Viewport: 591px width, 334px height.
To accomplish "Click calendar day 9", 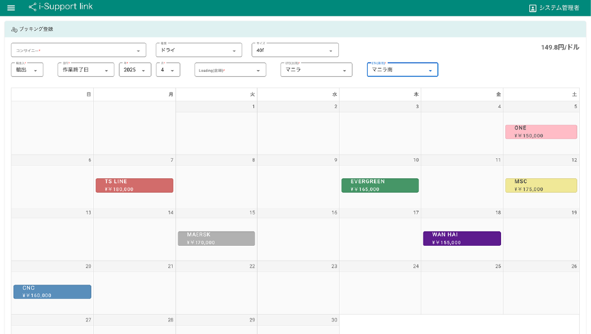I will click(x=298, y=181).
